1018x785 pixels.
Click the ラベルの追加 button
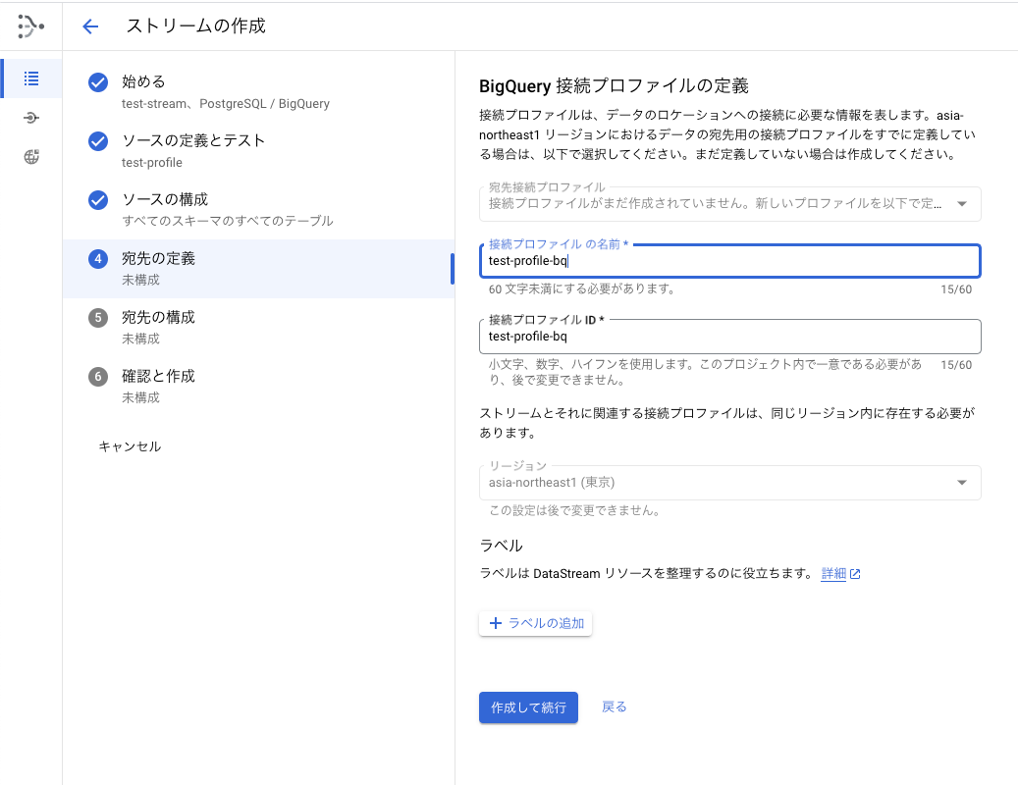(x=536, y=623)
